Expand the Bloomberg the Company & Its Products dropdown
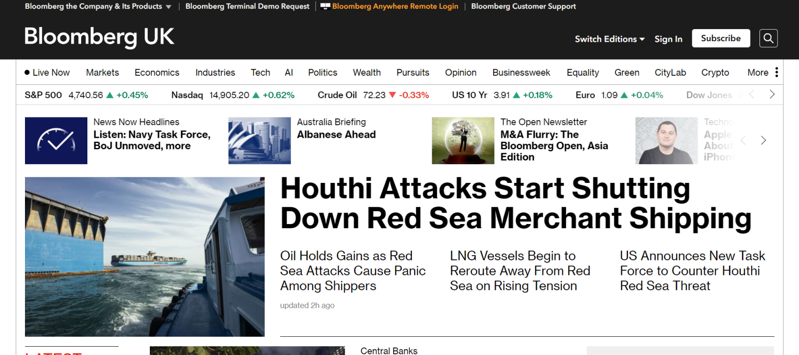 [x=98, y=6]
